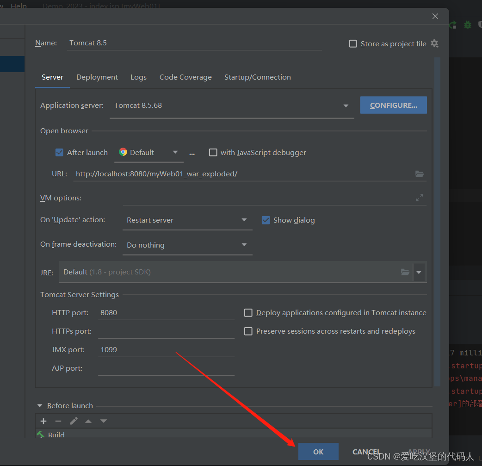The height and width of the screenshot is (466, 482).
Task: Enable with JavaScript debugger
Action: [213, 152]
